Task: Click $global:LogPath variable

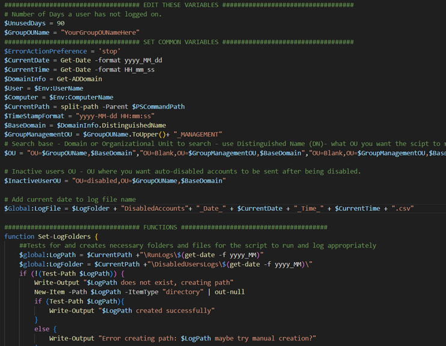Action: 47,255
